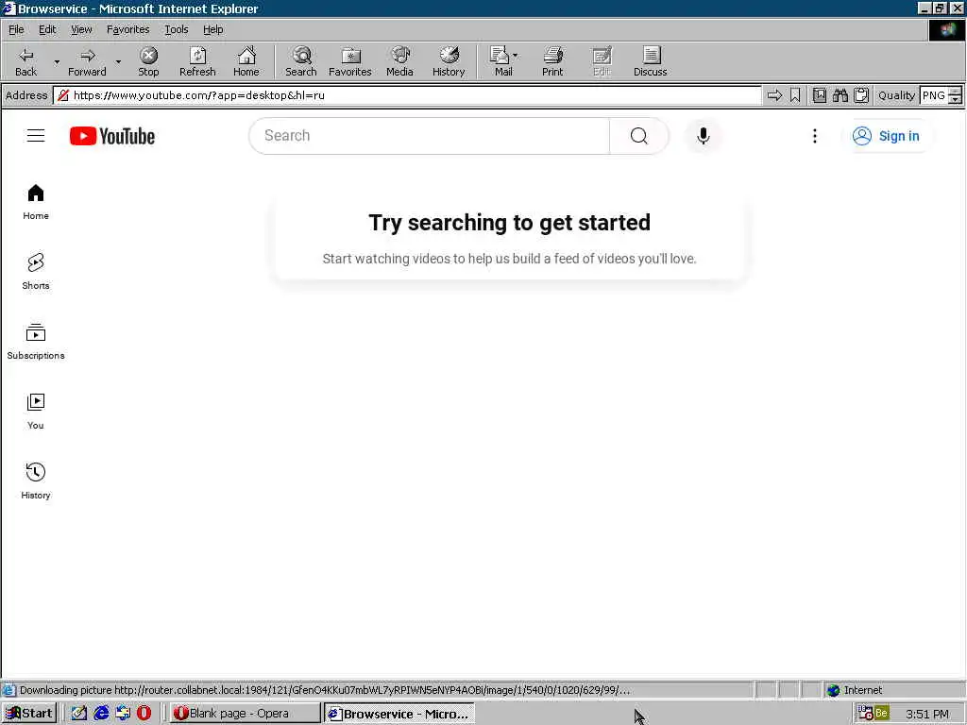This screenshot has height=725, width=967.
Task: Open You section in sidebar
Action: coord(36,412)
